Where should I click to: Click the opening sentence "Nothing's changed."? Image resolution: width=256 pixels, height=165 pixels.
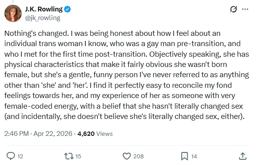tap(31, 34)
